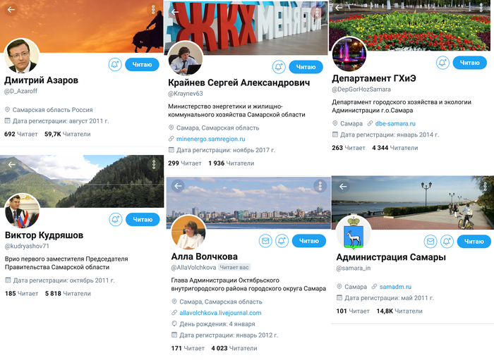Image resolution: width=494 pixels, height=360 pixels.
Task: Click back arrow on Виктор Кудряшов profile
Action: click(12, 164)
